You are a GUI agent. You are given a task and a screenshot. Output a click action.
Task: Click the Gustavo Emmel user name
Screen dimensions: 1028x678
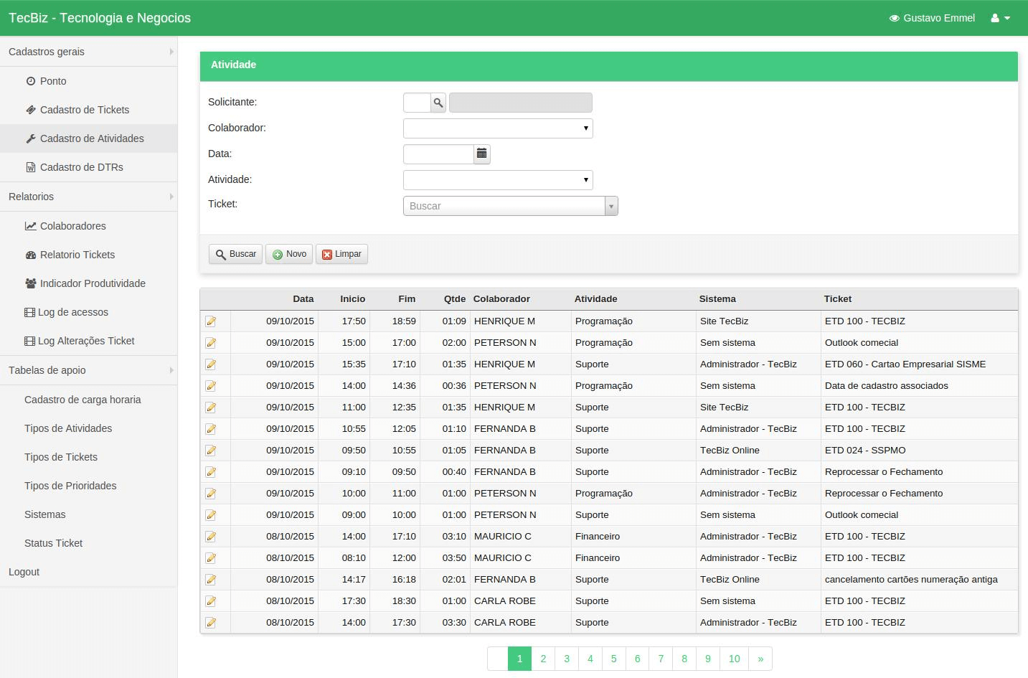[x=939, y=18]
